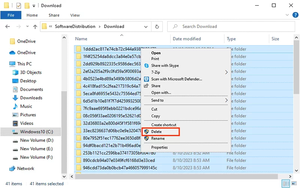This screenshot has height=188, width=300.
Task: Click Delete in the context menu
Action: pyautogui.click(x=160, y=132)
